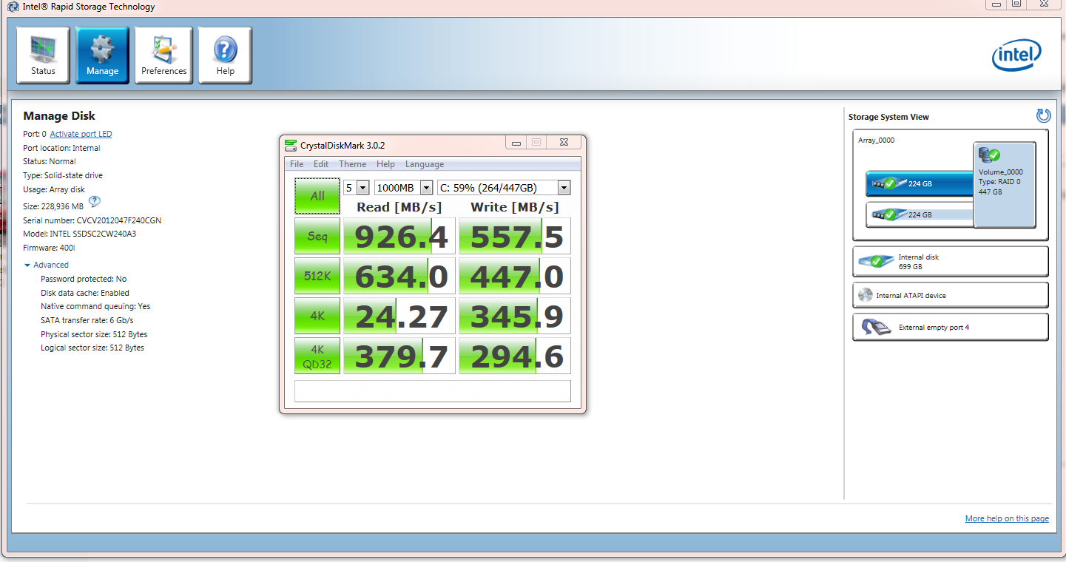Viewport: 1066px width, 562px height.
Task: Click the Intel Rapid Storage title icon
Action: (13, 7)
